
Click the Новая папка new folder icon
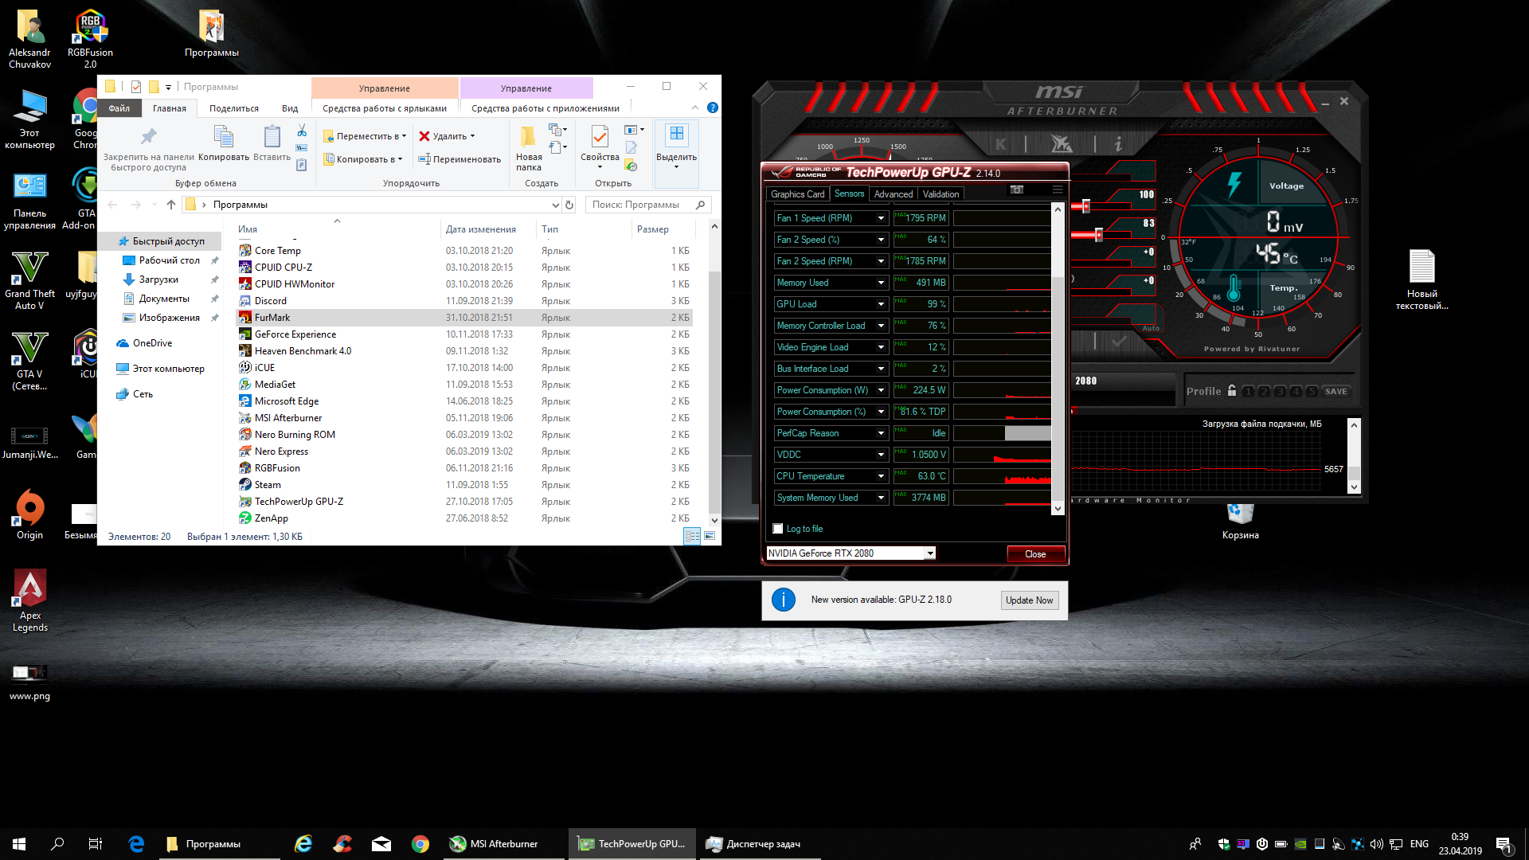[x=528, y=138]
